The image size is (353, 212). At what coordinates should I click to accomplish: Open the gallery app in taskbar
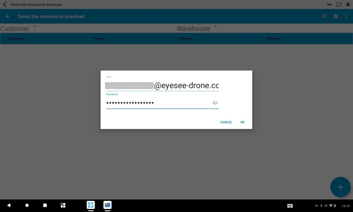point(108,205)
